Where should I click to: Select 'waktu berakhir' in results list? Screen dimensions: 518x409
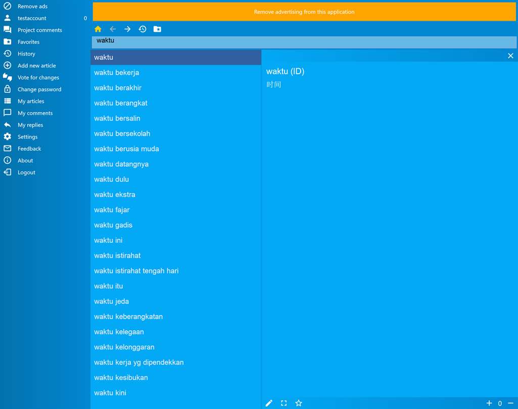click(176, 88)
